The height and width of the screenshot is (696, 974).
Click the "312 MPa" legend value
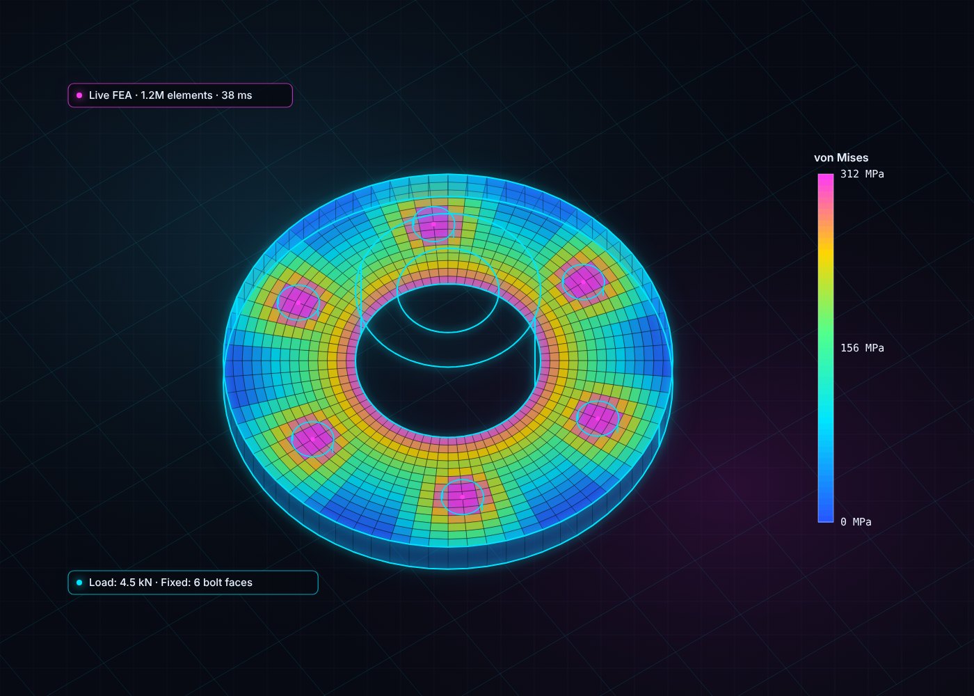pyautogui.click(x=862, y=174)
